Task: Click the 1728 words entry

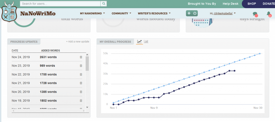Action: [48, 83]
